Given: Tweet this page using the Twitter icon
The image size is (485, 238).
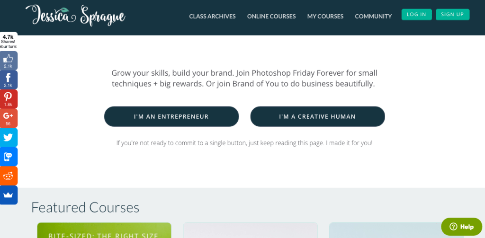Looking at the screenshot, I should click(9, 137).
